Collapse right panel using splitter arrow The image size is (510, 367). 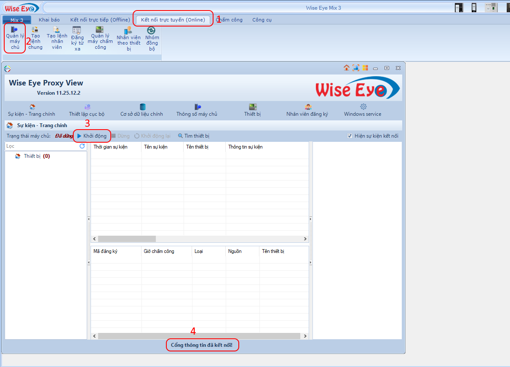pos(311,218)
